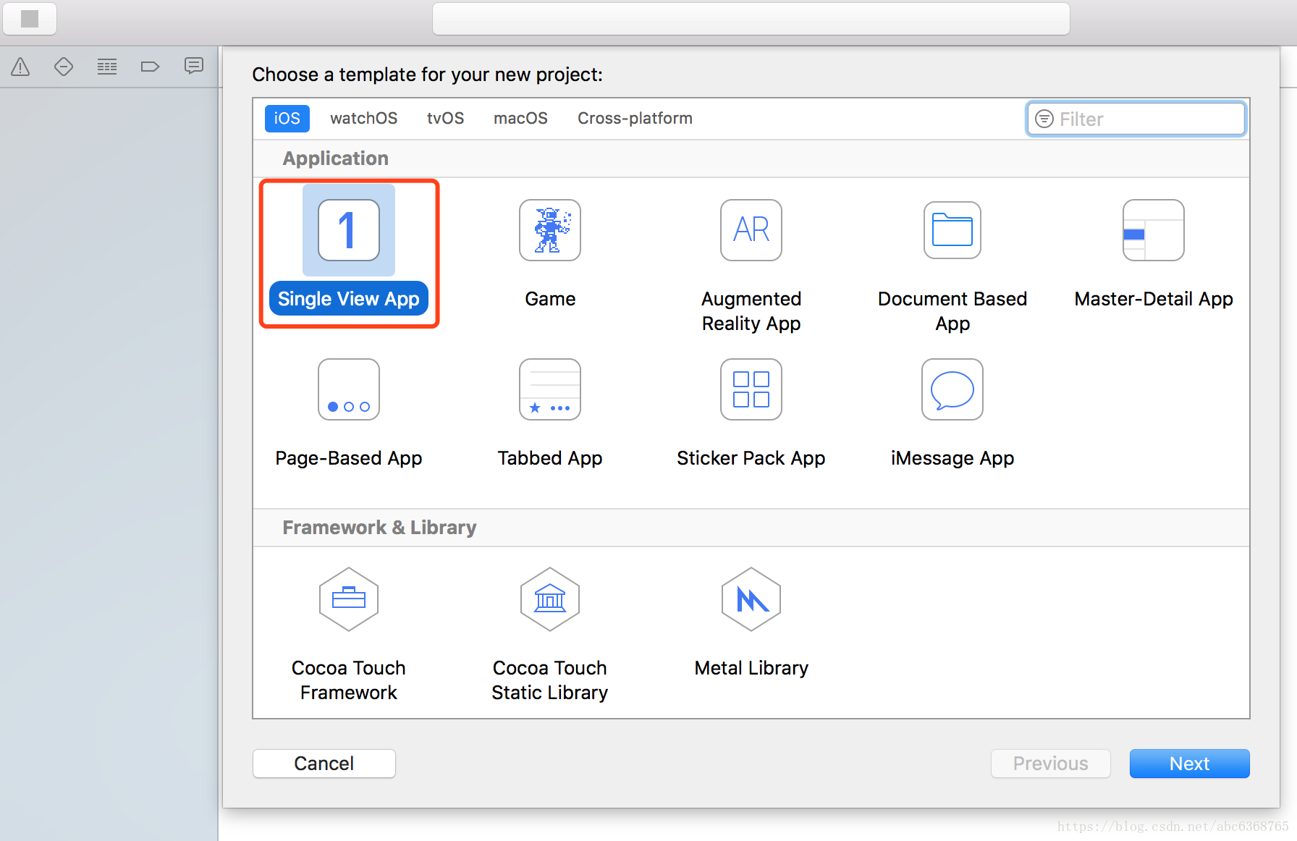Select the Tabbed App template
Image resolution: width=1297 pixels, height=841 pixels.
(x=550, y=390)
